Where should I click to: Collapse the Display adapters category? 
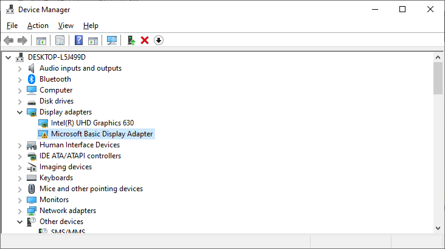[x=20, y=112]
